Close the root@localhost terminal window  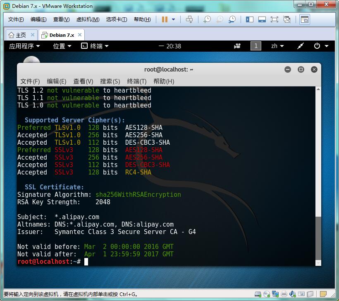[x=314, y=69]
